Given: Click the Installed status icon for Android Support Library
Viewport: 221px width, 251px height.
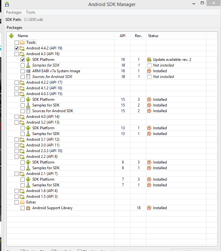Looking at the screenshot, I should point(149,208).
